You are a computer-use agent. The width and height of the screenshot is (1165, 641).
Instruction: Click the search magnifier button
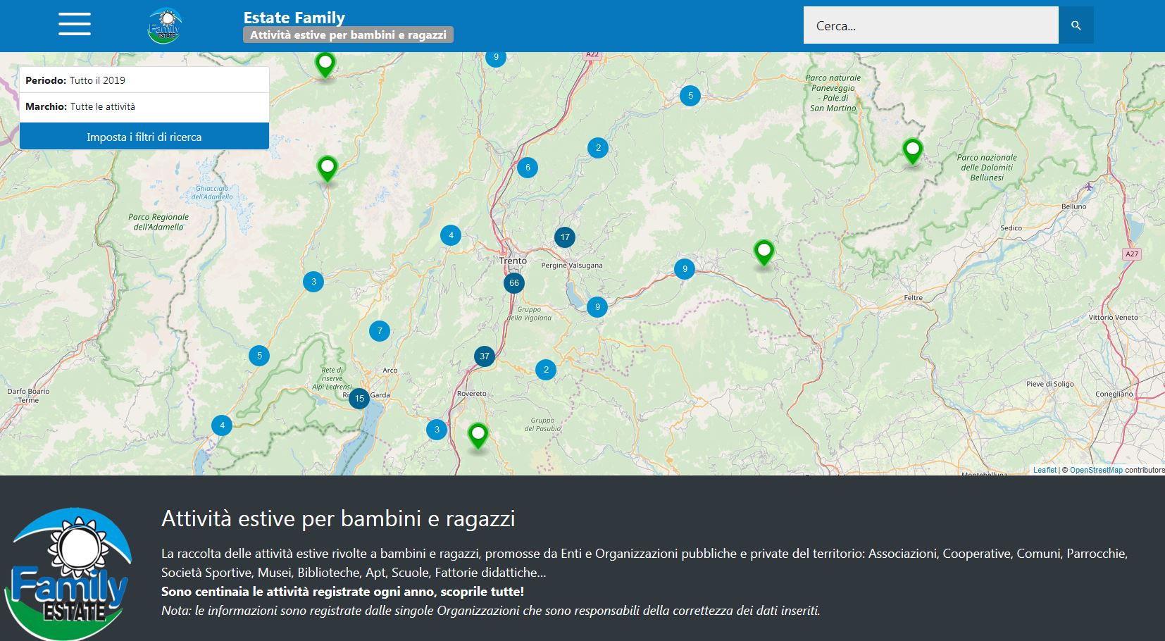1076,25
